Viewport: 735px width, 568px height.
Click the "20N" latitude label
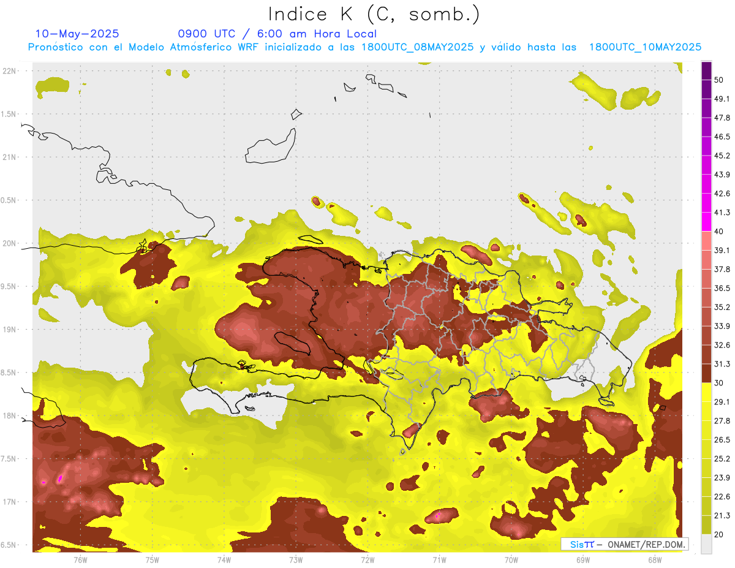[9, 243]
